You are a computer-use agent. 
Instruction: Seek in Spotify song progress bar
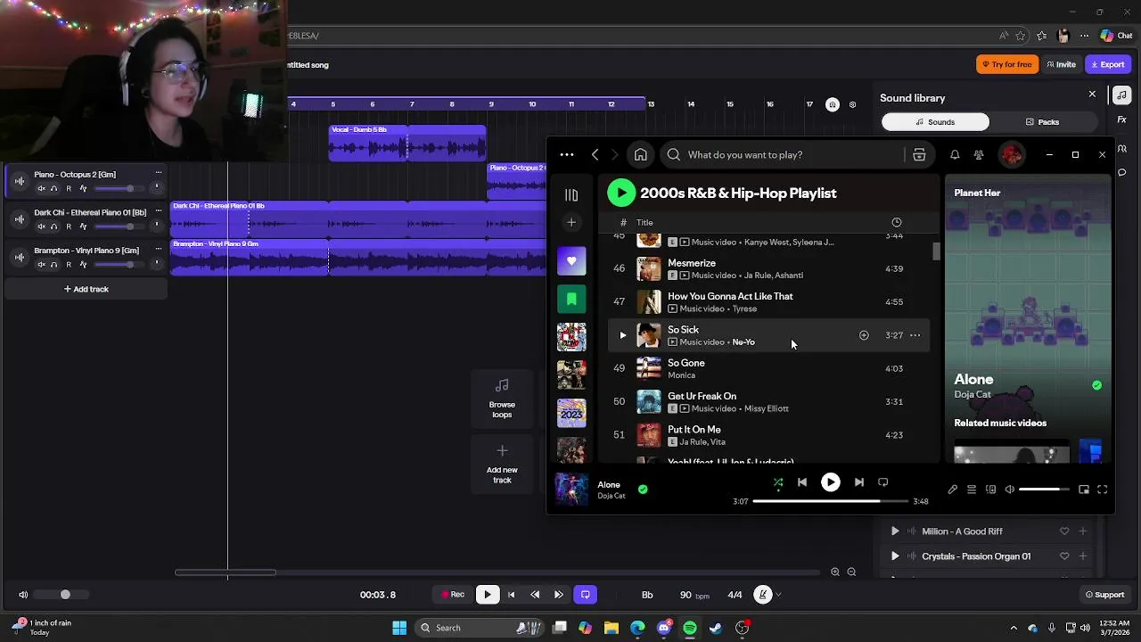pos(830,501)
